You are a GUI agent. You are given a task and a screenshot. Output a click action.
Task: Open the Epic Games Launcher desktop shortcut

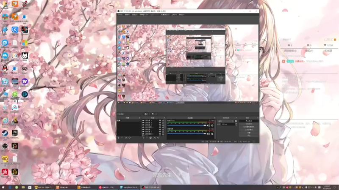coord(15,133)
